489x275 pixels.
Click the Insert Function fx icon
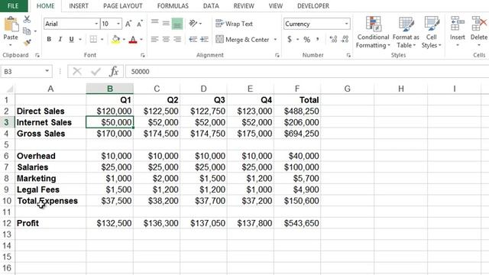coord(114,71)
